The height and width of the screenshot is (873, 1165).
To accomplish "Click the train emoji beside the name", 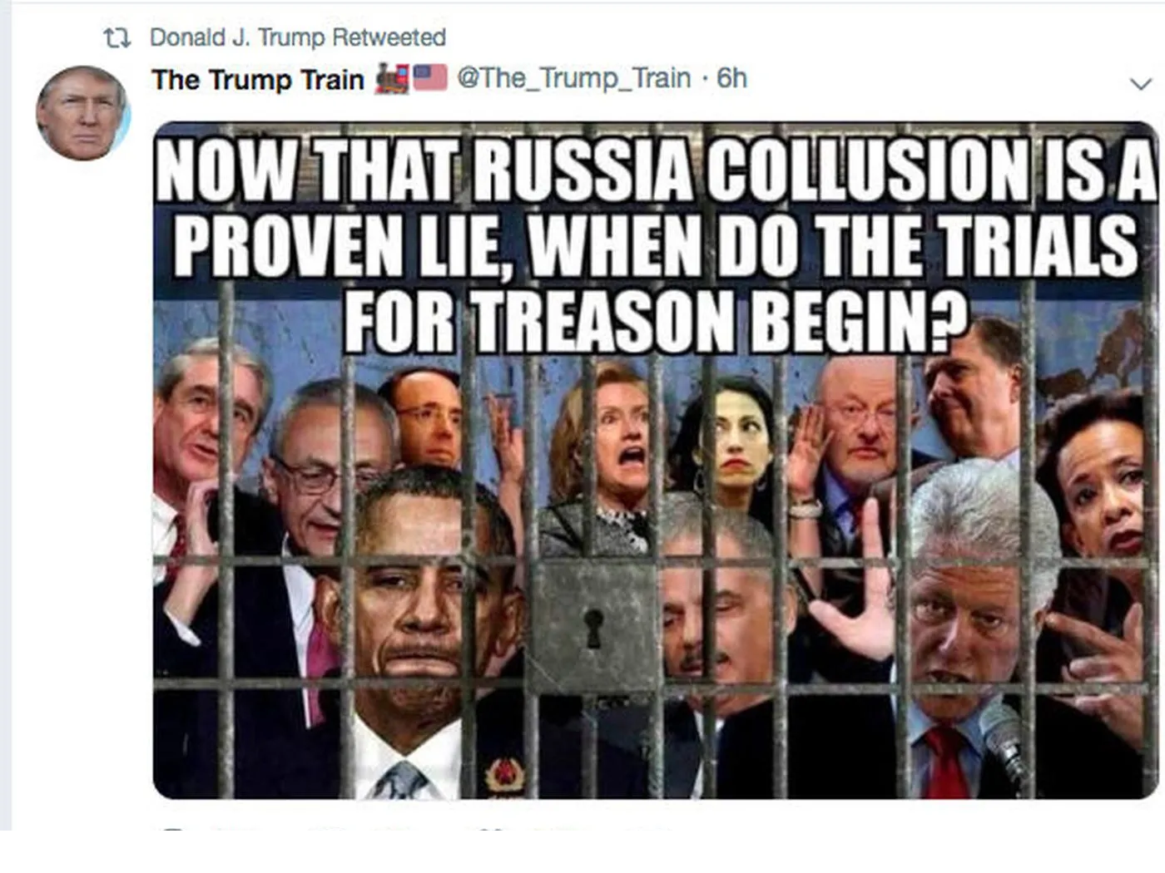I will (x=392, y=78).
